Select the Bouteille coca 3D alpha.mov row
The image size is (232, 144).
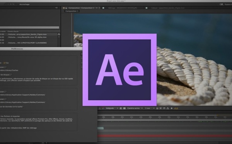click(x=29, y=37)
